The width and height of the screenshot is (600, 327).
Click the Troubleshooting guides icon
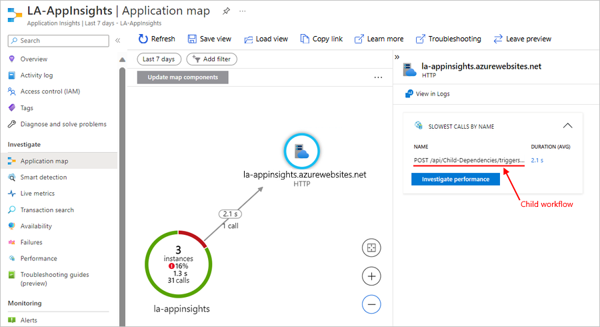(x=12, y=274)
